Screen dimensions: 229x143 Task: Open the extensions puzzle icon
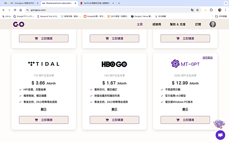point(211,10)
